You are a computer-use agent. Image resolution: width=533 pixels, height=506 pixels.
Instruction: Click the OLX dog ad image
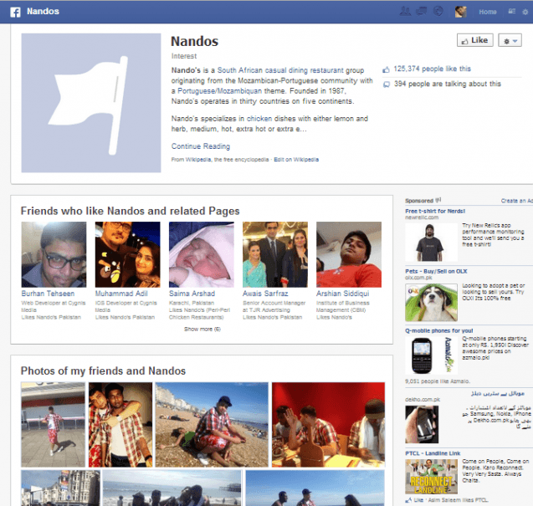(431, 303)
